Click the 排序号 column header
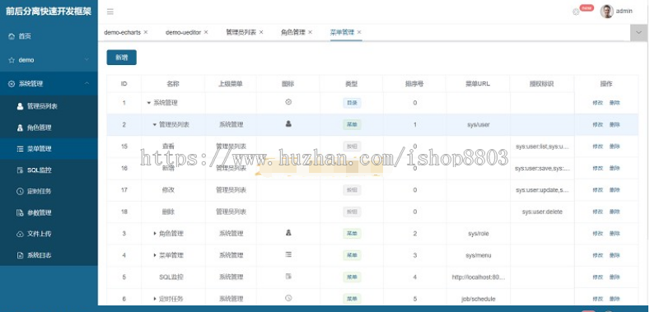 tap(414, 84)
